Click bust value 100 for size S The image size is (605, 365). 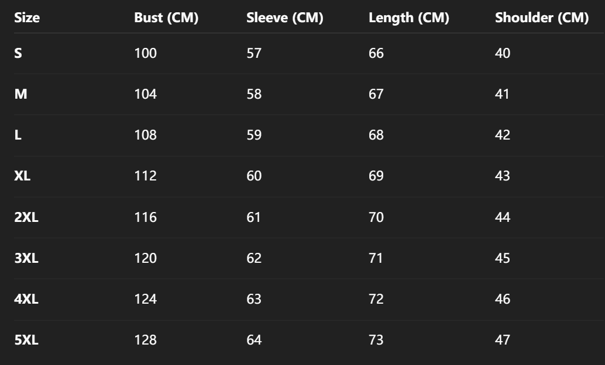145,53
